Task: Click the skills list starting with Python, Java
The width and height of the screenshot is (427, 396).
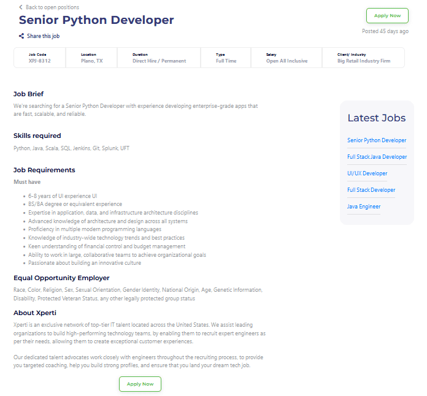Action: pos(71,148)
